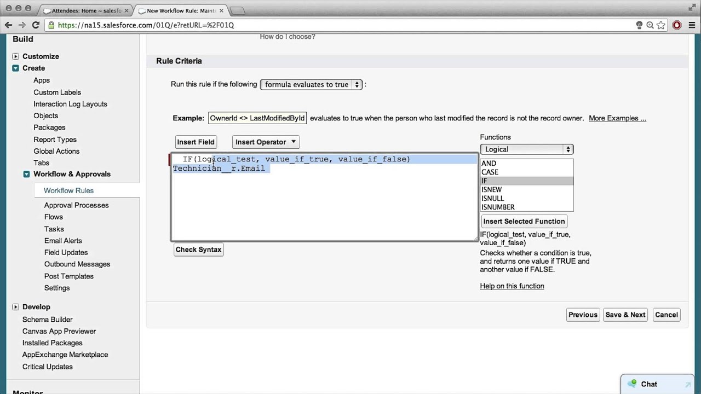This screenshot has width=701, height=394.
Task: Select ISNEW in functions list
Action: [527, 189]
